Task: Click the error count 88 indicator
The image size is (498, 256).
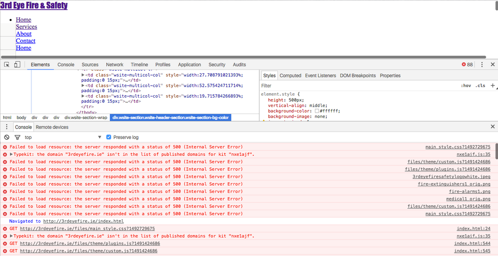Action: pos(467,65)
